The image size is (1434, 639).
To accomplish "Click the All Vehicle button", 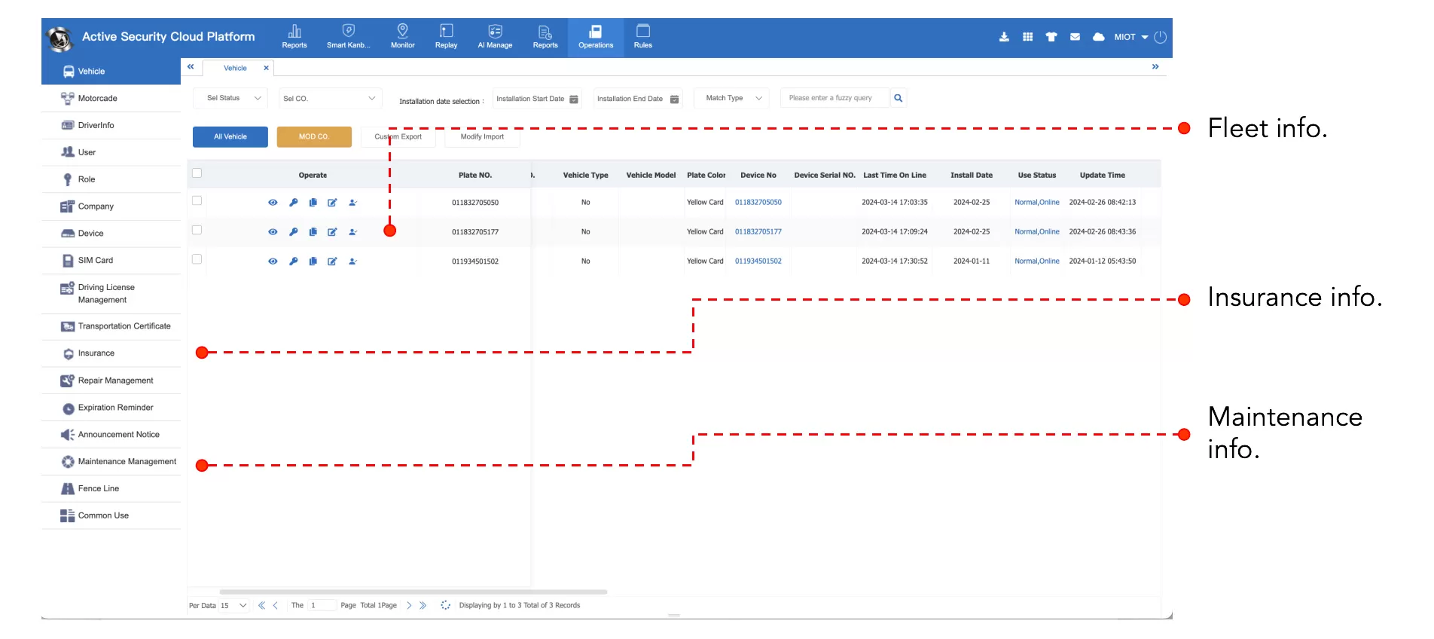I will coord(230,136).
